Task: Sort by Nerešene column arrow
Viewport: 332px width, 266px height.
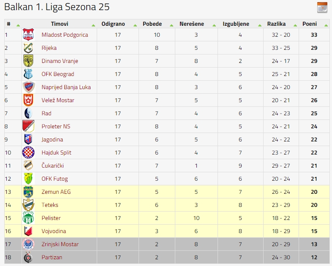Action: pyautogui.click(x=214, y=25)
